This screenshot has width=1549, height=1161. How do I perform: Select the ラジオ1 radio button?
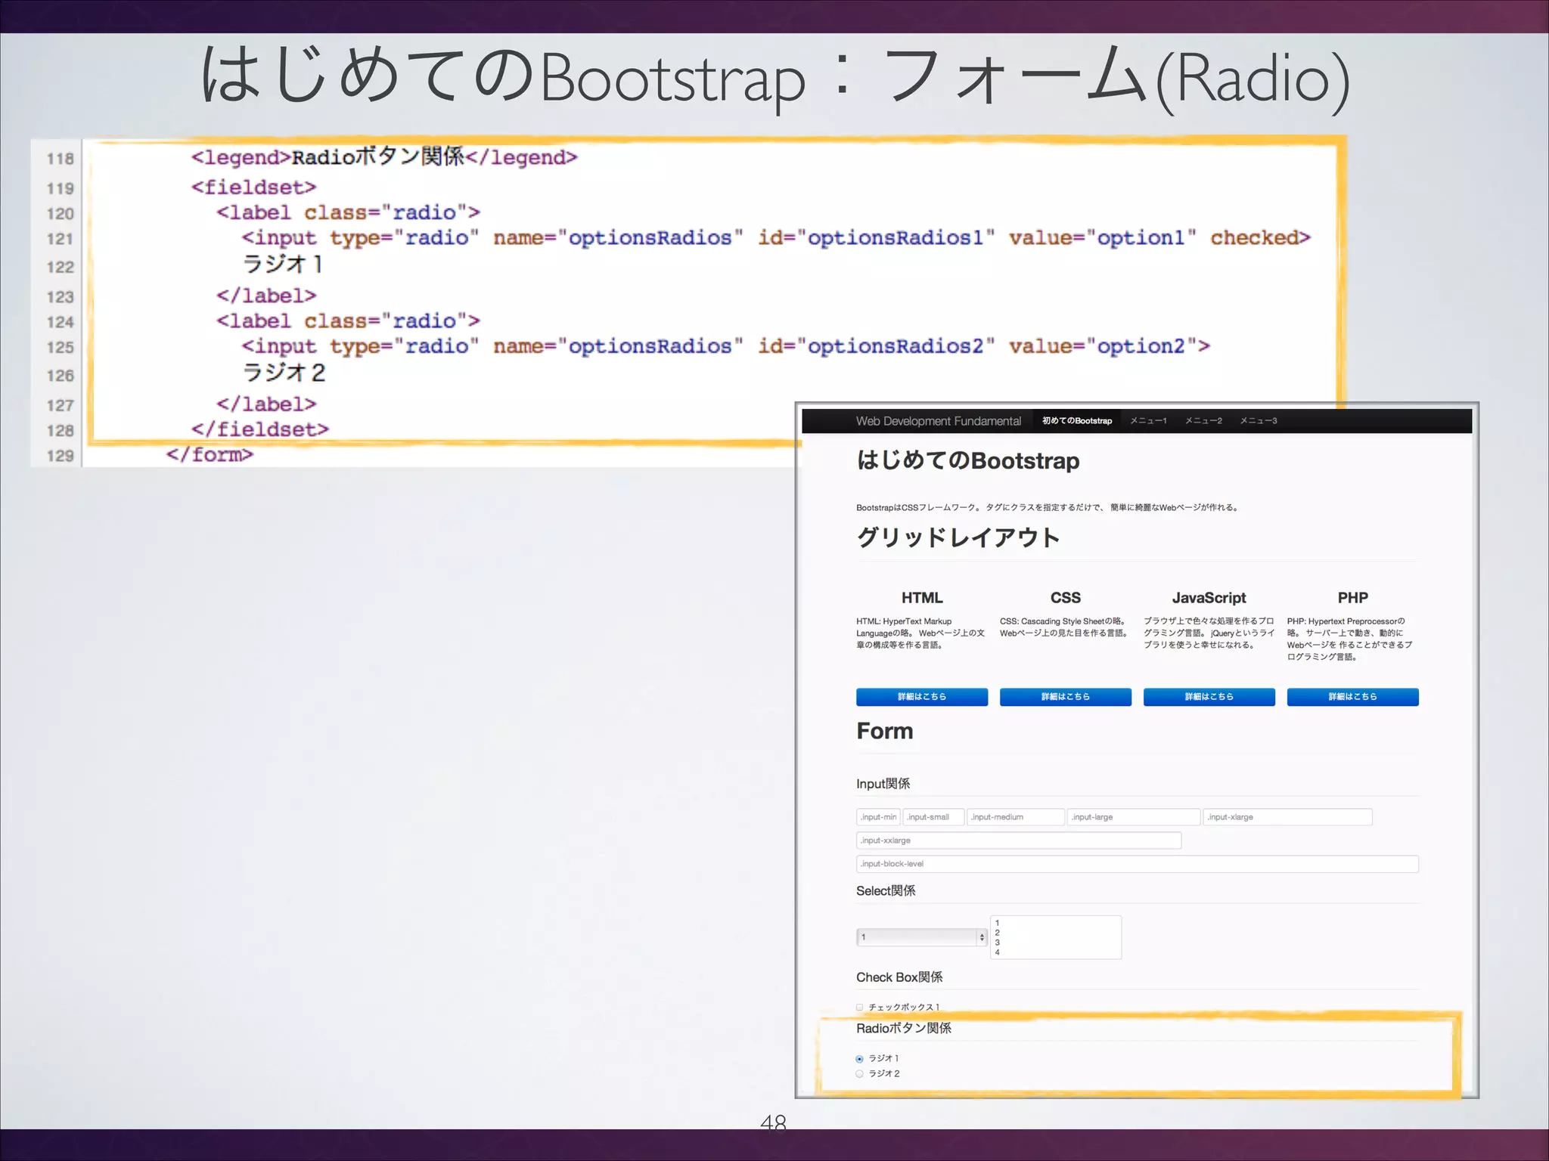point(860,1059)
